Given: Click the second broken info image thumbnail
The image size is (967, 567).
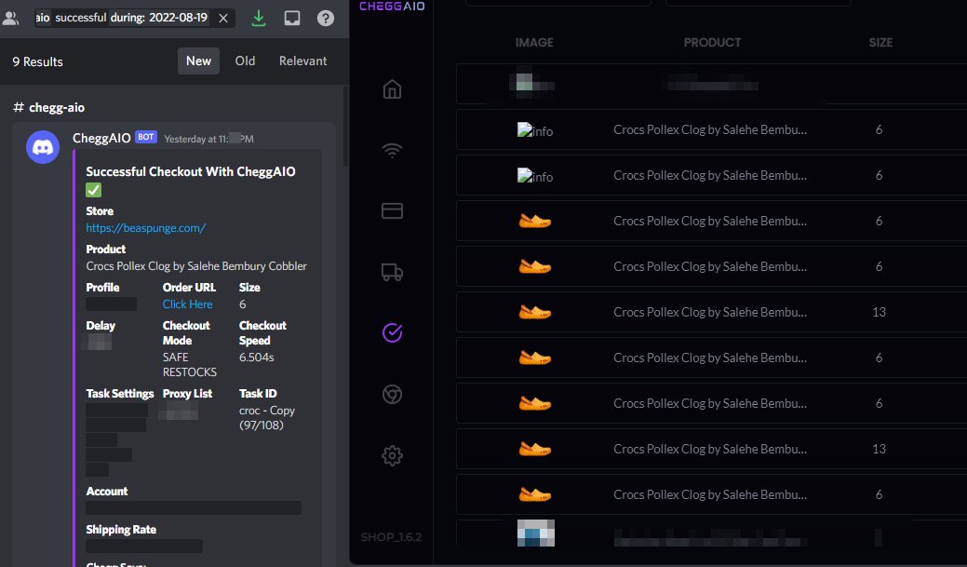Looking at the screenshot, I should click(534, 176).
